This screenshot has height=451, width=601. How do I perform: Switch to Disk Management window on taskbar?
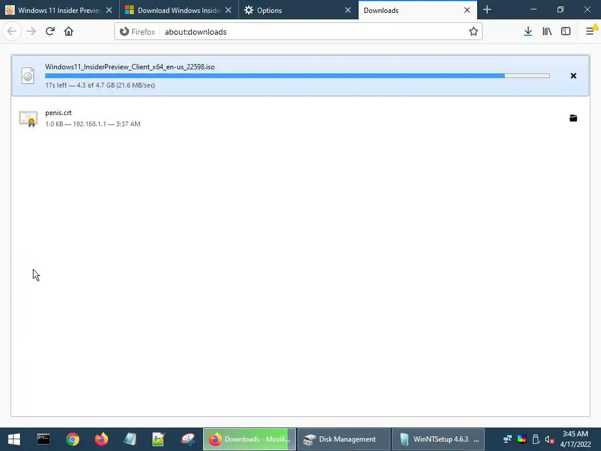pyautogui.click(x=344, y=439)
